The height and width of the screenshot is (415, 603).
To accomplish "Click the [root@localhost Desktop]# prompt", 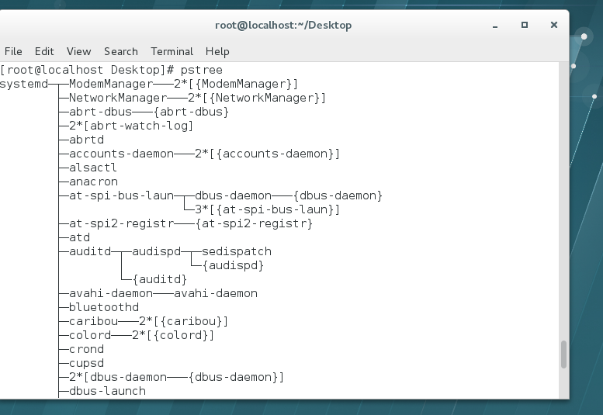I will click(87, 70).
